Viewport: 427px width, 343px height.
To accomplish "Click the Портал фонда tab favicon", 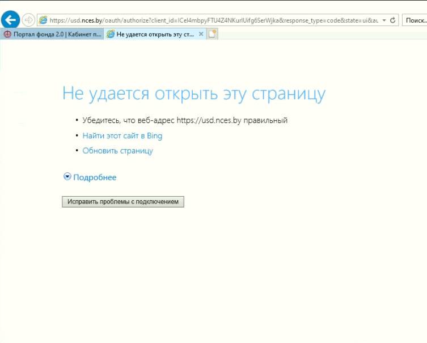I will (7, 34).
